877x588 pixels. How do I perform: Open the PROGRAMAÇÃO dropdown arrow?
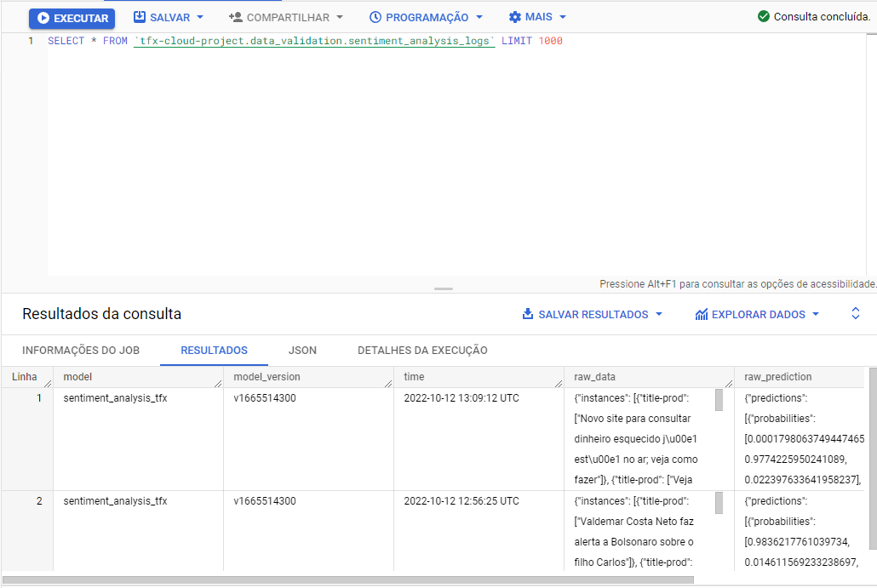coord(479,17)
